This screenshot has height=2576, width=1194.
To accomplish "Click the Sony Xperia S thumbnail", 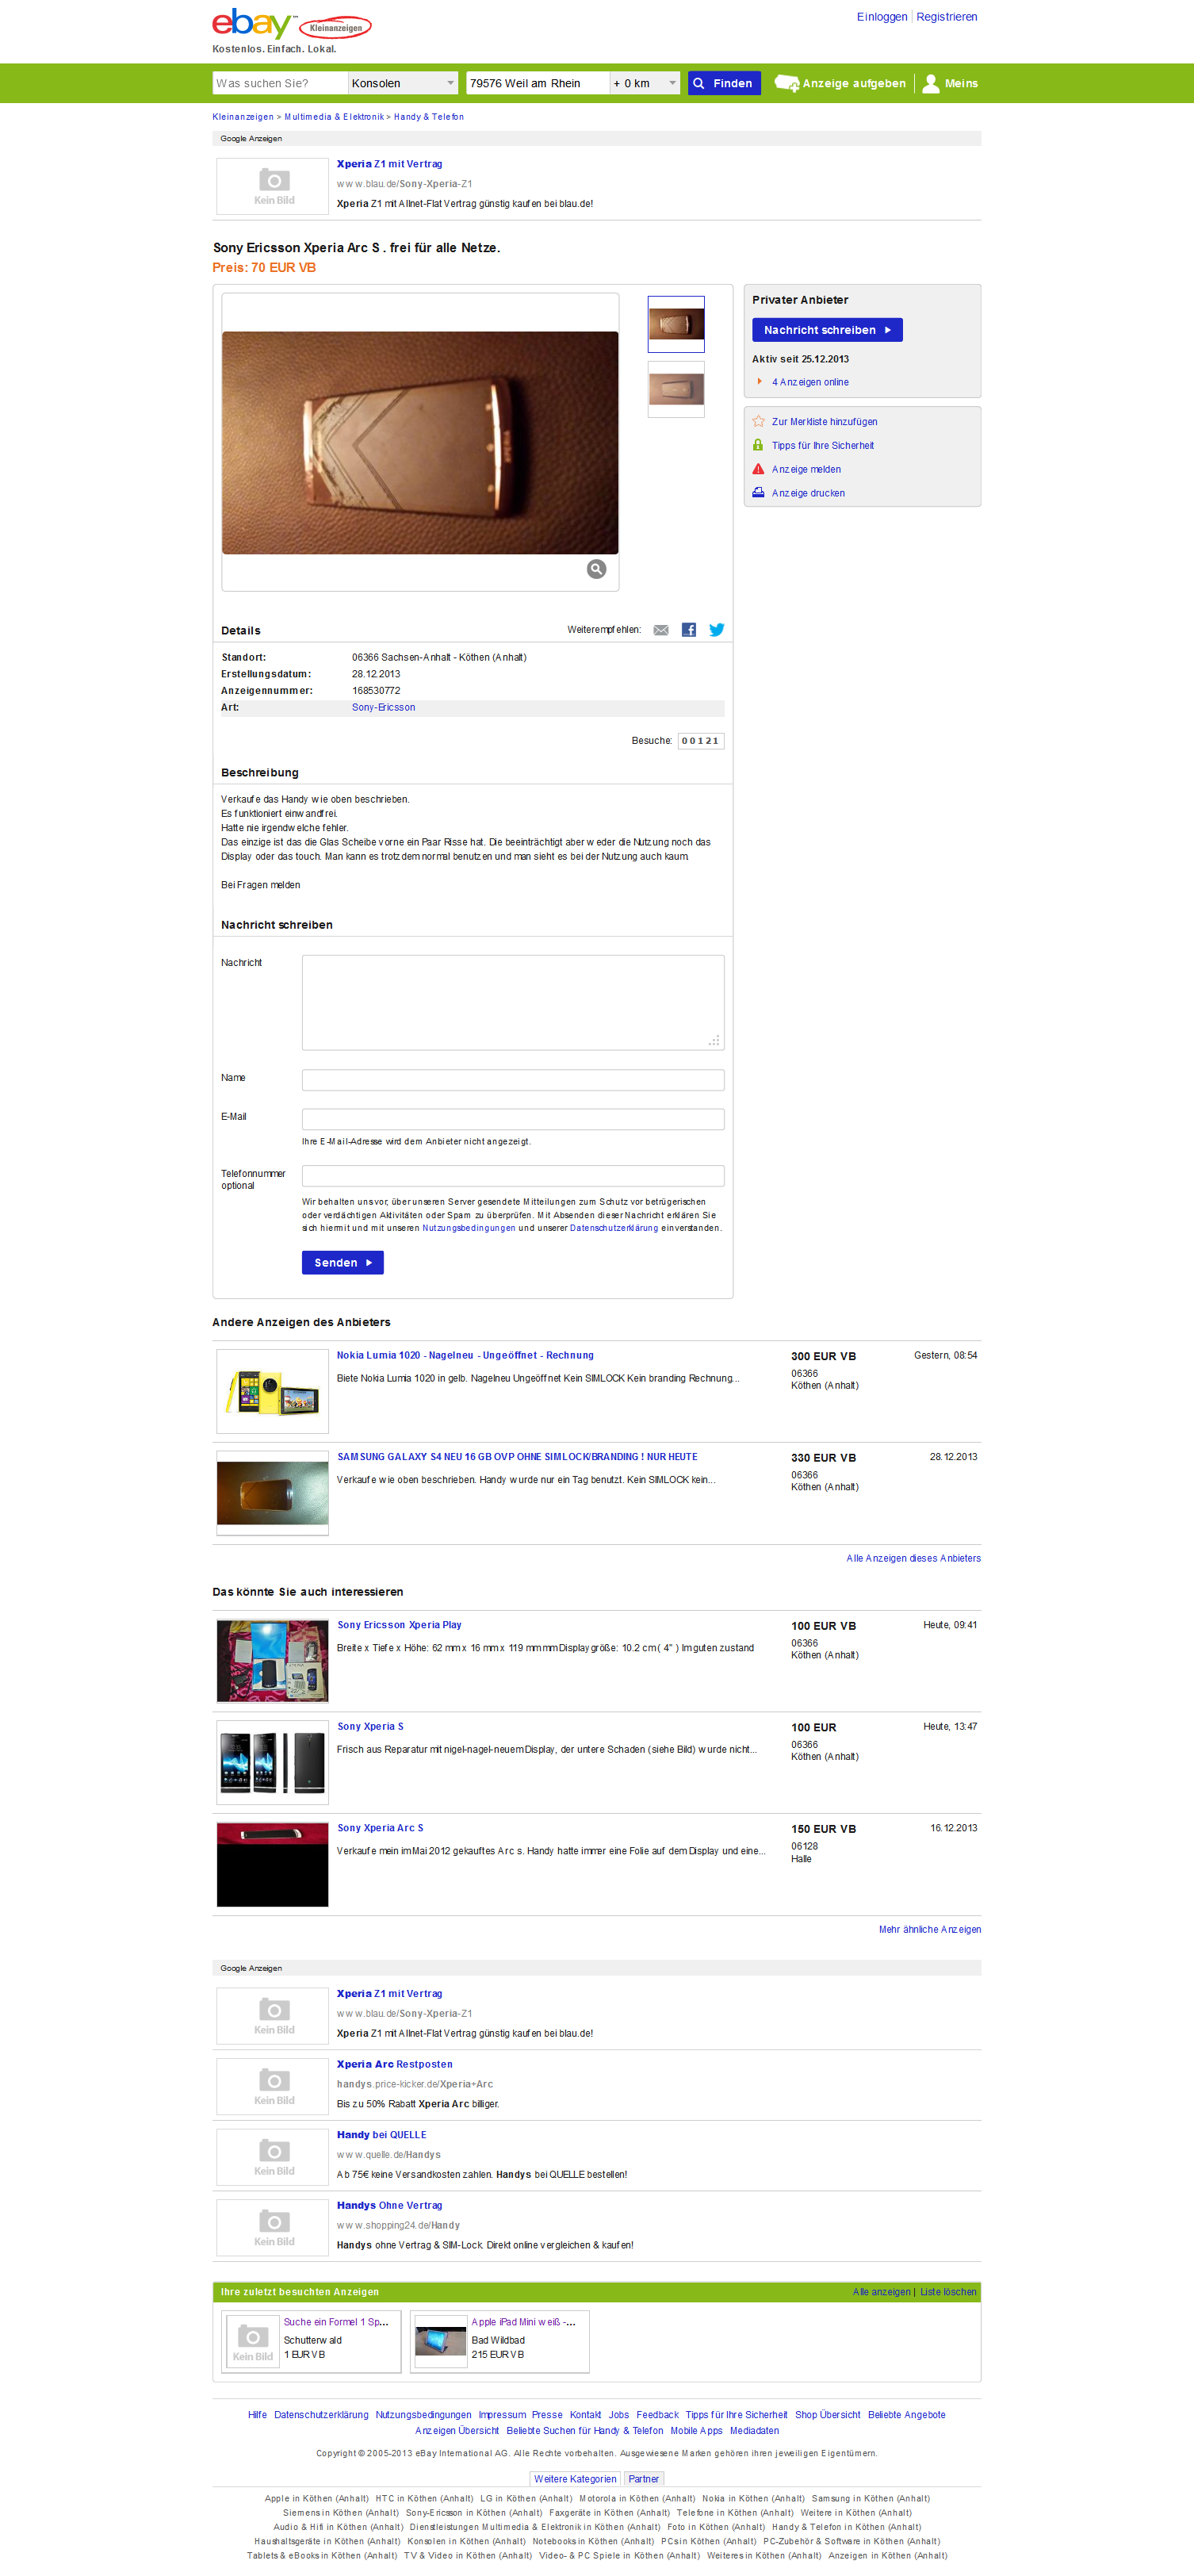I will pos(273,1763).
